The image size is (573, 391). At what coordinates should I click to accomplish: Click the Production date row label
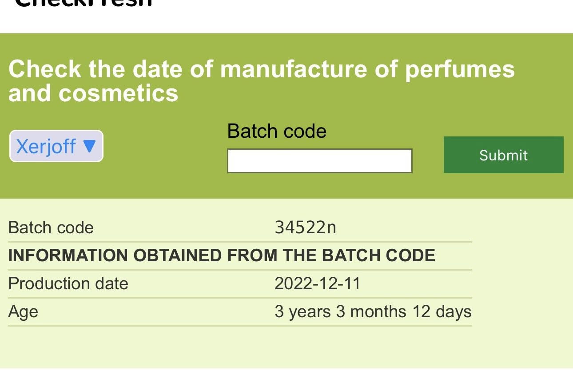tap(68, 283)
